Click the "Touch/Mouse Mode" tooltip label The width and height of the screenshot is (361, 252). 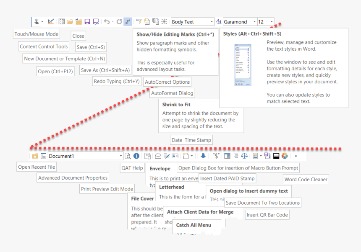[x=37, y=34]
